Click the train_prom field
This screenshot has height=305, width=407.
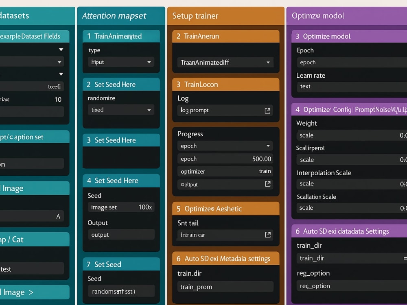click(225, 287)
